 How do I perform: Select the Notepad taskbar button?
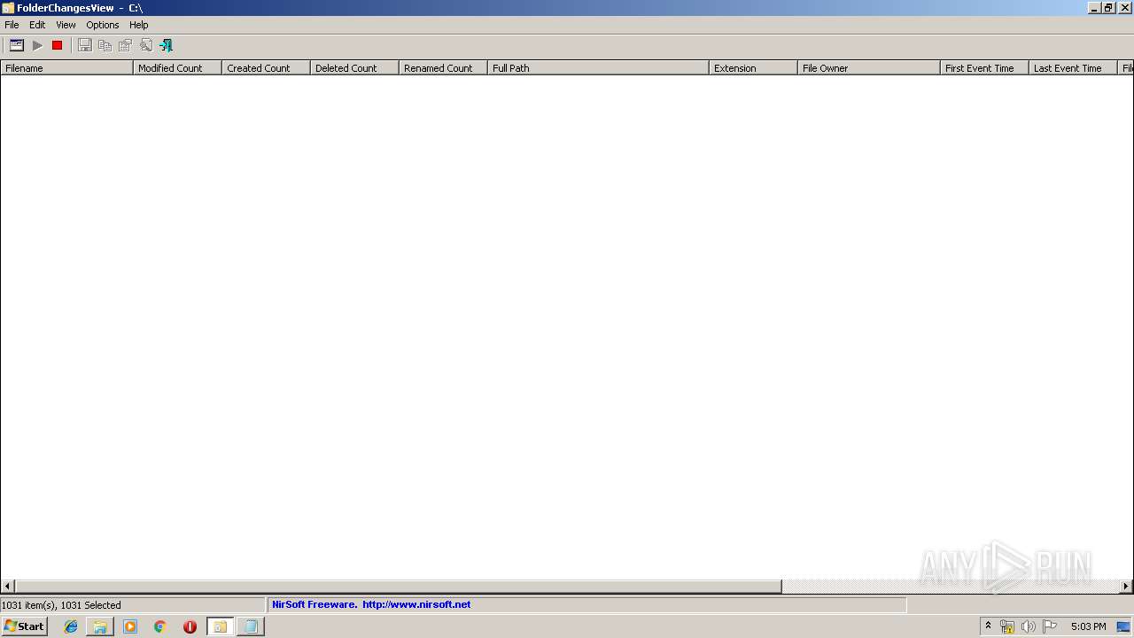(251, 626)
